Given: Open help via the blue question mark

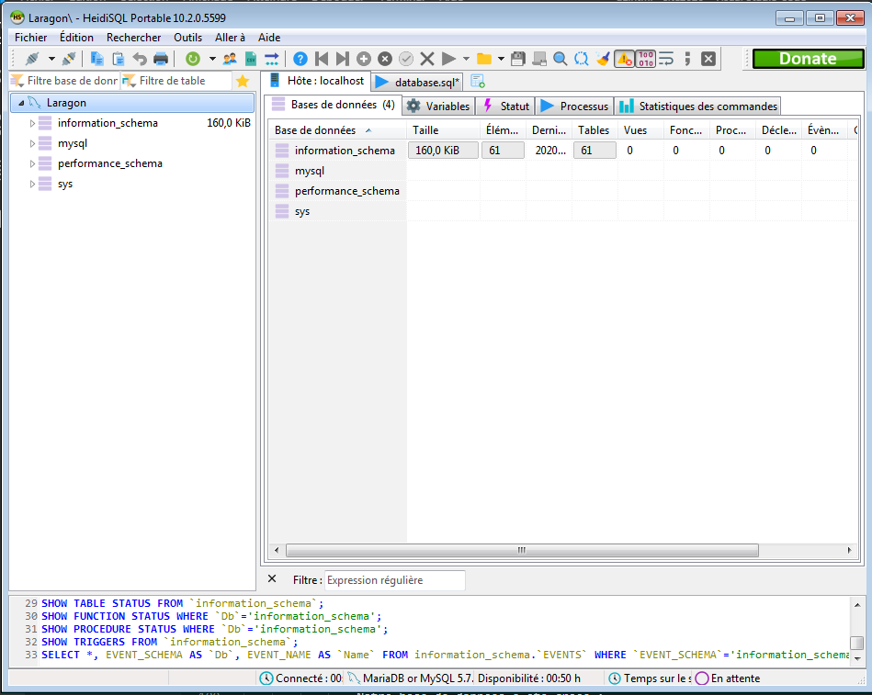Looking at the screenshot, I should [x=300, y=59].
